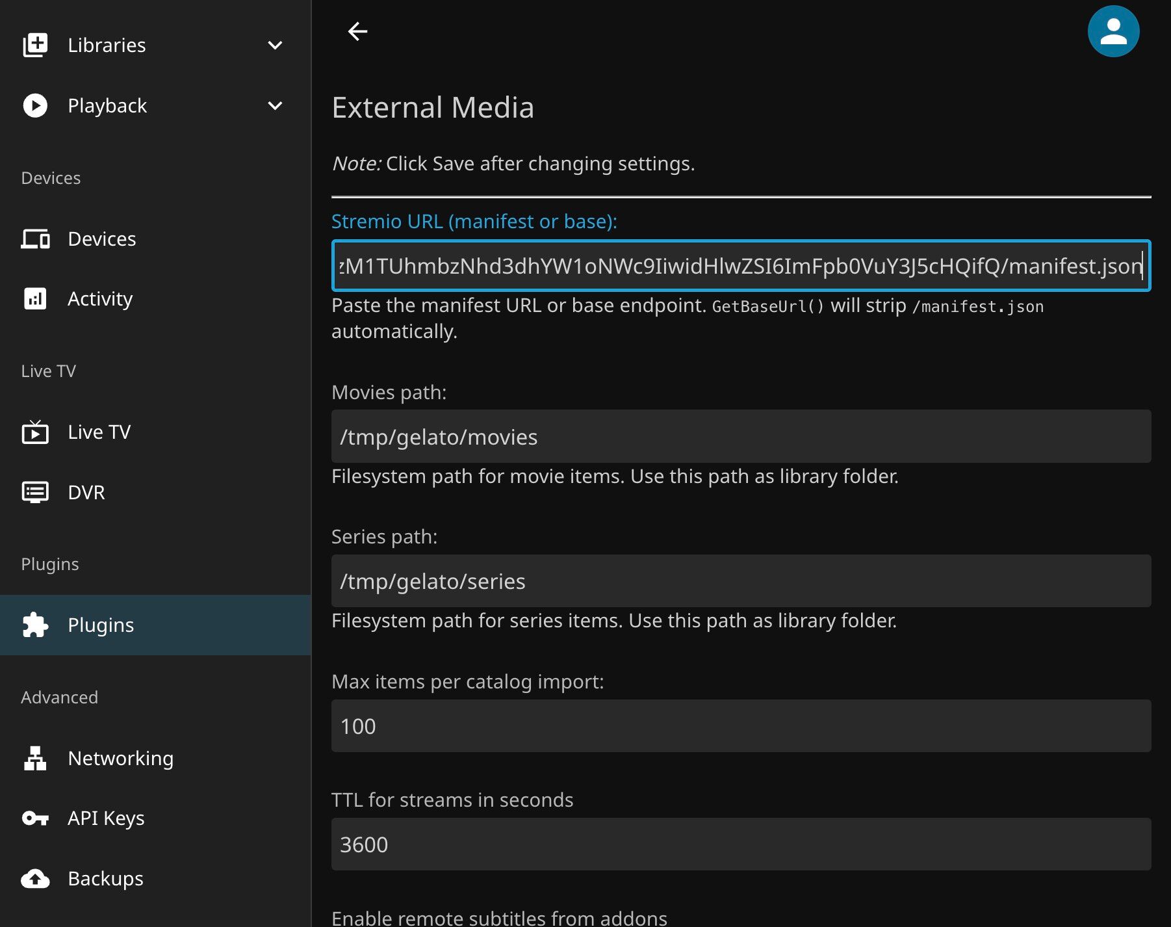1171x927 pixels.
Task: Click the Devices sidebar icon
Action: click(x=35, y=239)
